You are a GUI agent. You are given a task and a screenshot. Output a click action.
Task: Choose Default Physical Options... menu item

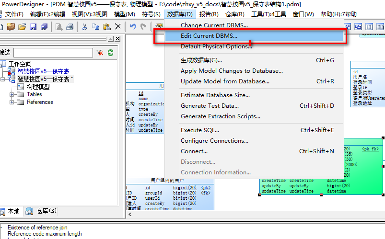[x=254, y=46]
